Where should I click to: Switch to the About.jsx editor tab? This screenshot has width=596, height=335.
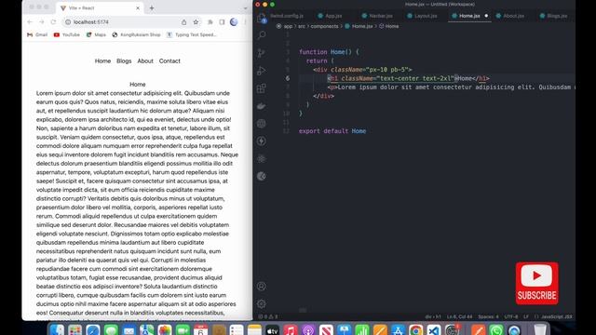[x=510, y=16]
